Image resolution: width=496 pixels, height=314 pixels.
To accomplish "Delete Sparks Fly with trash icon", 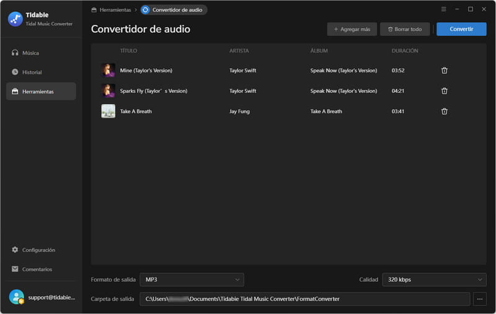I will coord(444,90).
